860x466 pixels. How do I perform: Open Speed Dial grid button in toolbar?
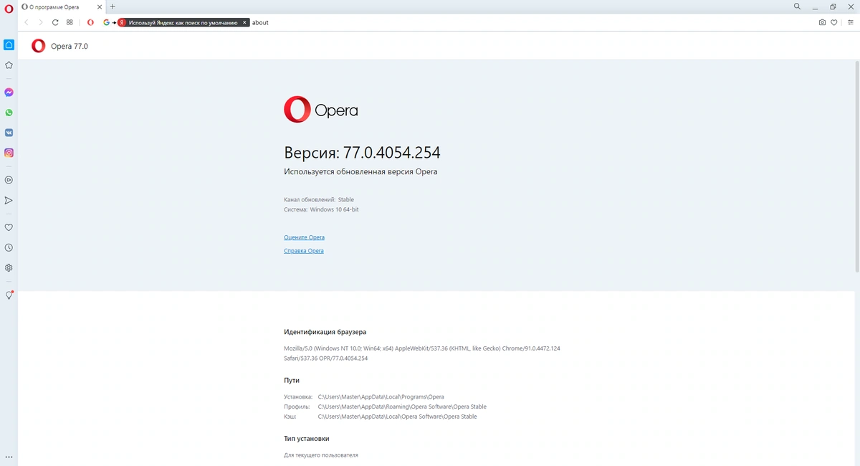point(70,22)
